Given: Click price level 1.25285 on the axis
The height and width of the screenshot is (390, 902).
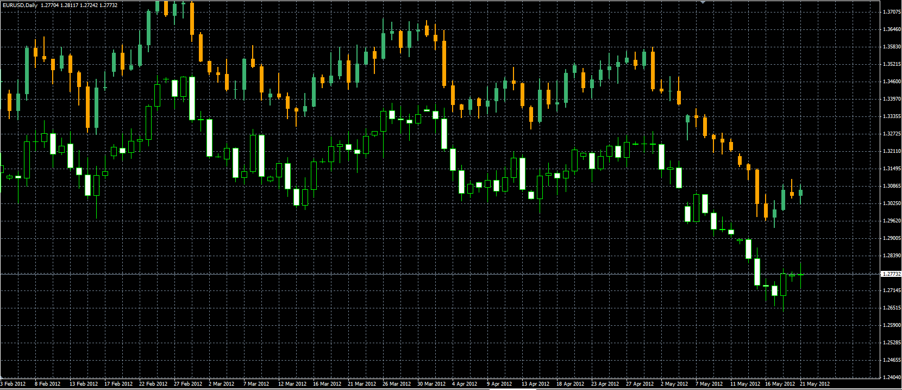Looking at the screenshot, I should tap(892, 343).
